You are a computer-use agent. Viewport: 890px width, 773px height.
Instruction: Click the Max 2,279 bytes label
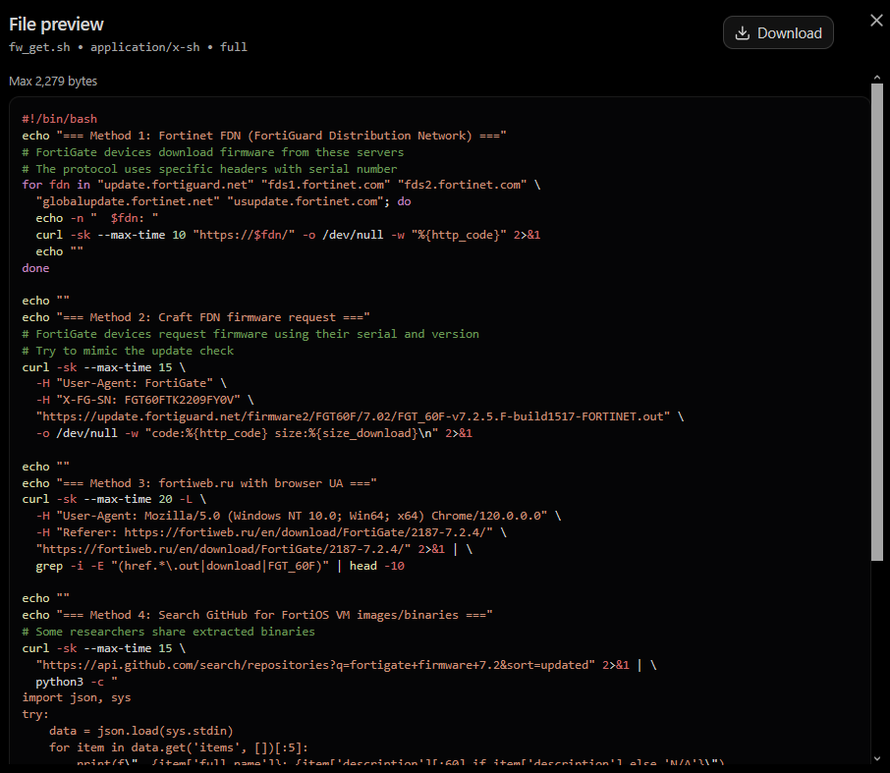53,82
